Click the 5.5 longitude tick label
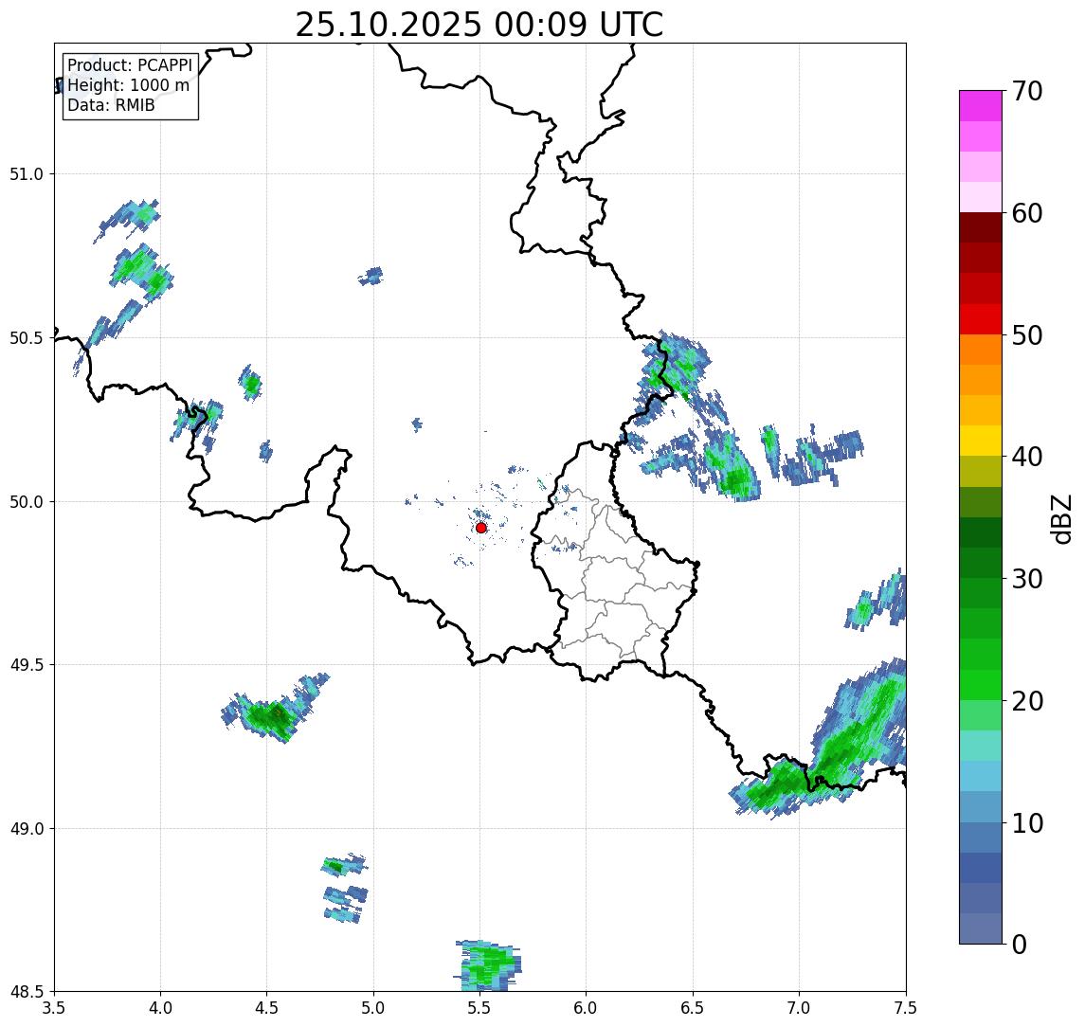The height and width of the screenshot is (1027, 1085). tap(479, 1008)
